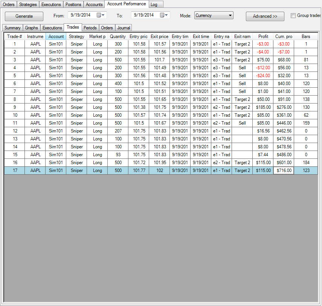Open the Positions tab
Image resolution: width=322 pixels, height=306 pixels.
click(x=73, y=5)
